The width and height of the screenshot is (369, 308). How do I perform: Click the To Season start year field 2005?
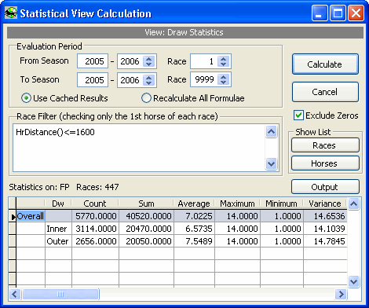[x=93, y=80]
